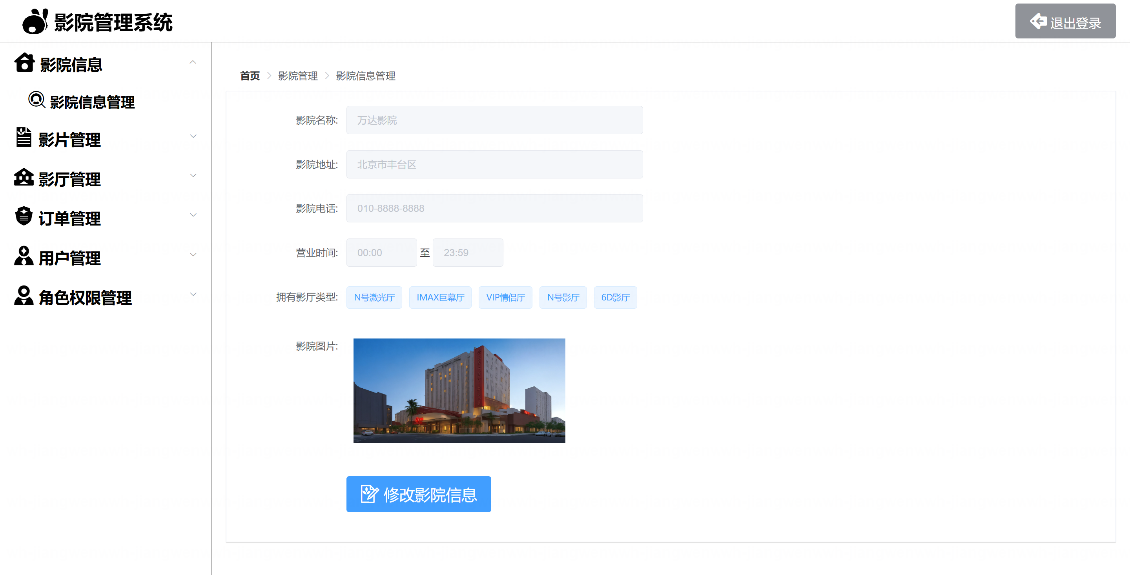The height and width of the screenshot is (575, 1130).
Task: Go to 首页 in the breadcrumb
Action: 250,76
